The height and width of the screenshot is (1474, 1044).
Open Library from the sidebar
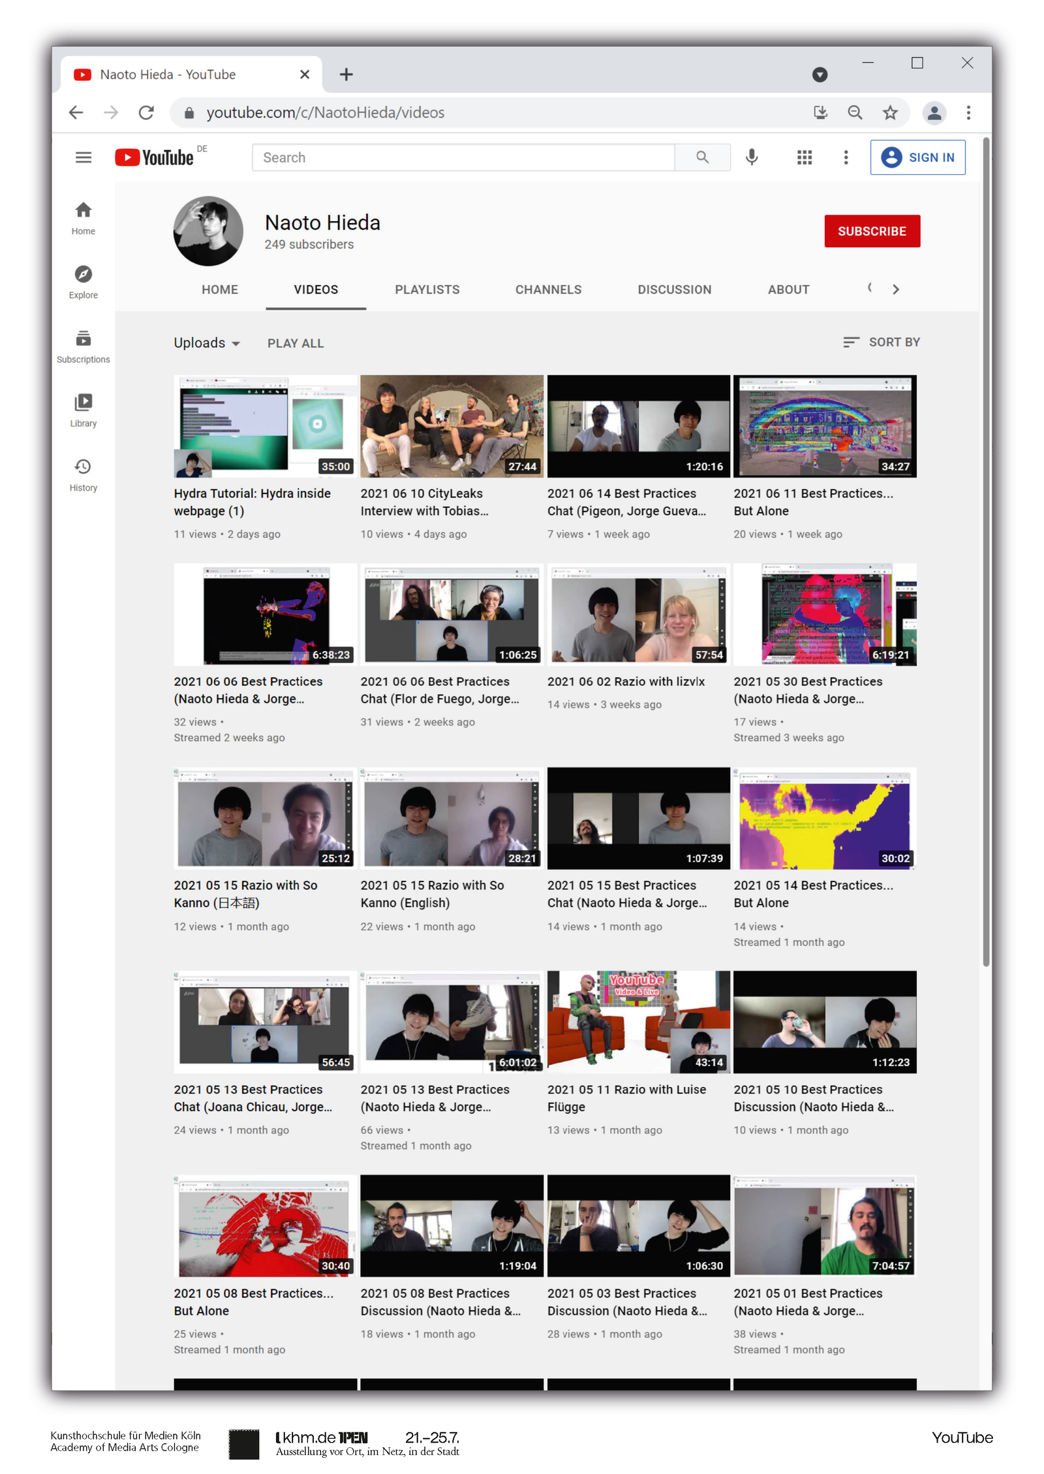(x=84, y=410)
